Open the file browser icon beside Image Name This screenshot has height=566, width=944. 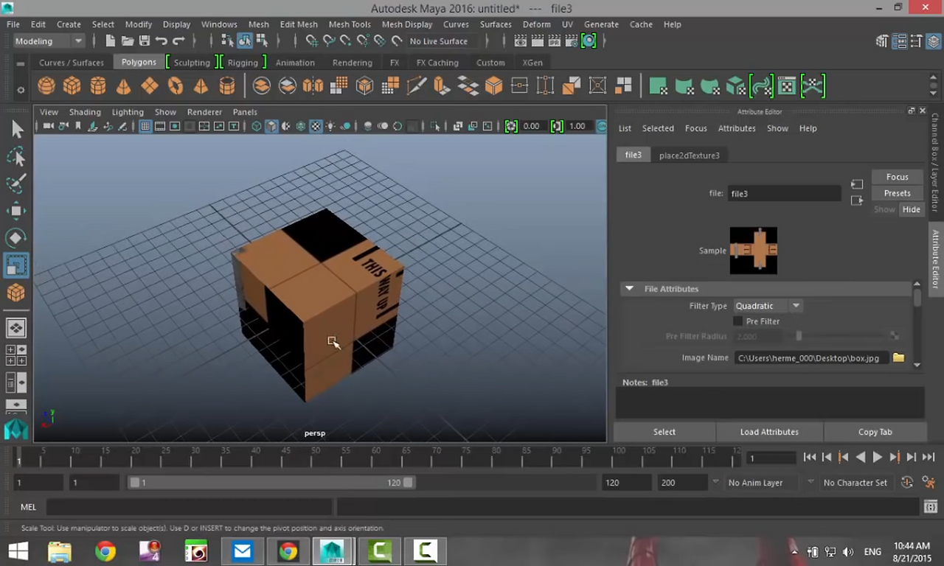point(898,357)
